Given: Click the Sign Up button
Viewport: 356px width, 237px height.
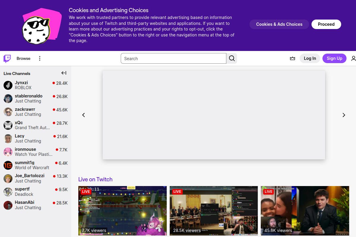Looking at the screenshot, I should click(x=334, y=58).
